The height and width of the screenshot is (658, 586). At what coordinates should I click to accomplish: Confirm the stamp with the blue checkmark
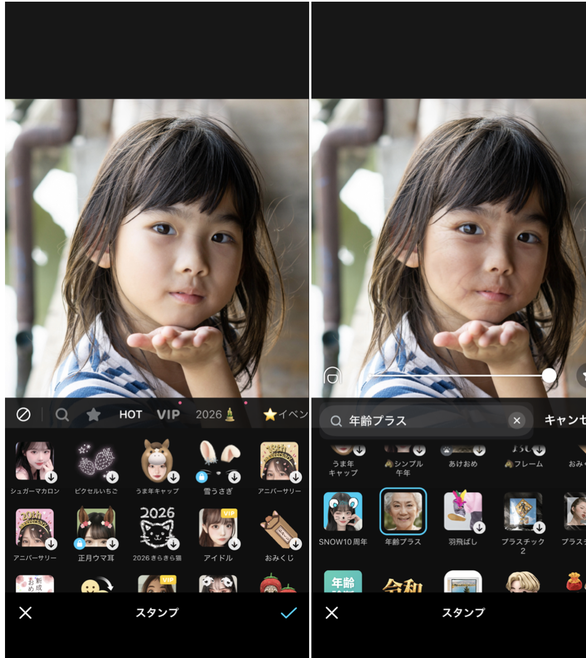click(289, 613)
